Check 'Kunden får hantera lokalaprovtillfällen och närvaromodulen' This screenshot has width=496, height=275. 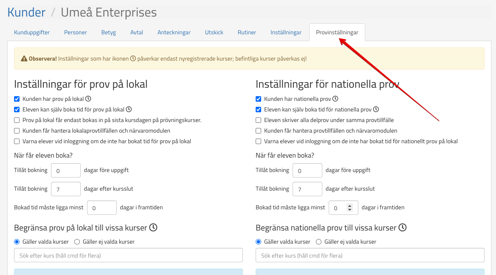[17, 131]
